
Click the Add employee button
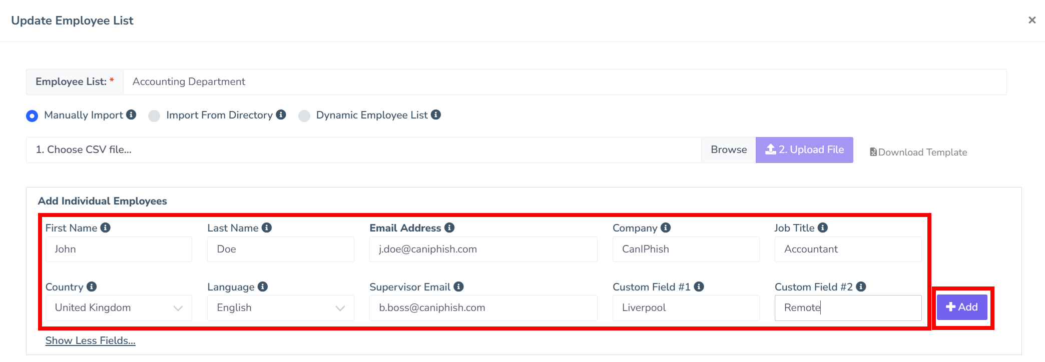click(x=962, y=307)
